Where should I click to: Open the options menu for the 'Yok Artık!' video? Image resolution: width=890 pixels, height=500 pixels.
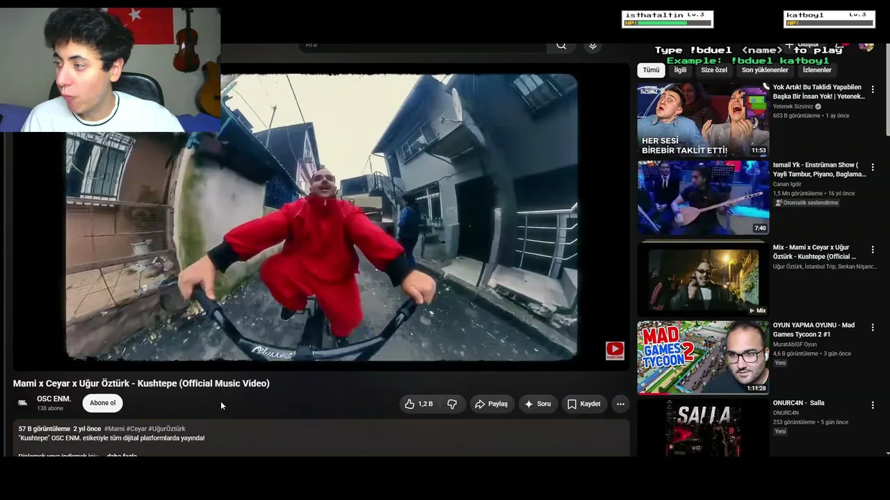tap(873, 90)
